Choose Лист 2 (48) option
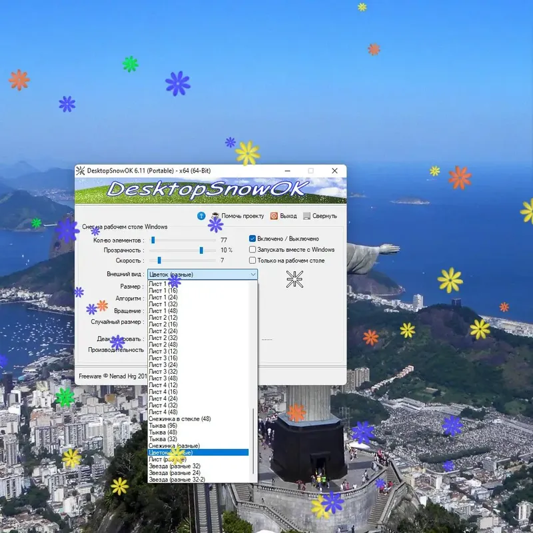The height and width of the screenshot is (533, 533). [x=198, y=344]
